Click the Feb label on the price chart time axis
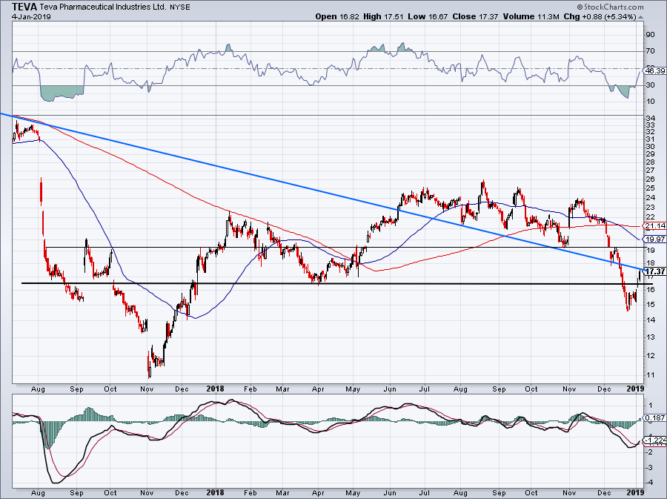667x499 pixels. pos(250,389)
